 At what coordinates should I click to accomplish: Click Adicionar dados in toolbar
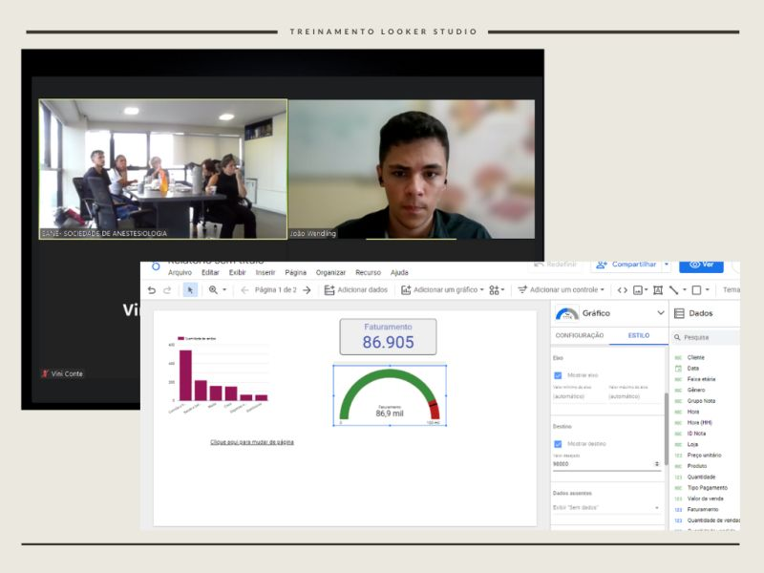tap(356, 290)
